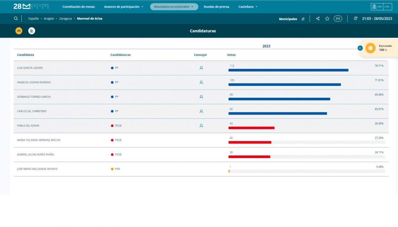Select candidate ANGELES LOZANO BURGOS
Image resolution: width=398 pixels, height=227 pixels.
click(34, 82)
